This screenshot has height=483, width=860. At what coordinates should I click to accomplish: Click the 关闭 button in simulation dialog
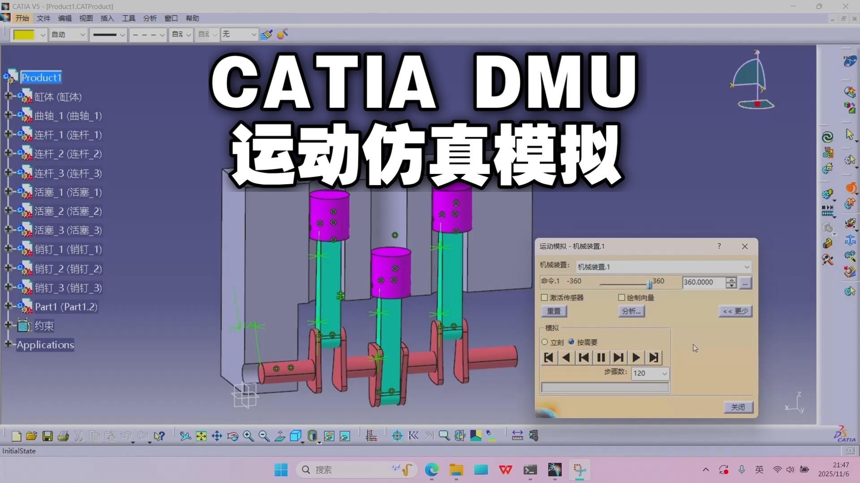[x=738, y=407]
